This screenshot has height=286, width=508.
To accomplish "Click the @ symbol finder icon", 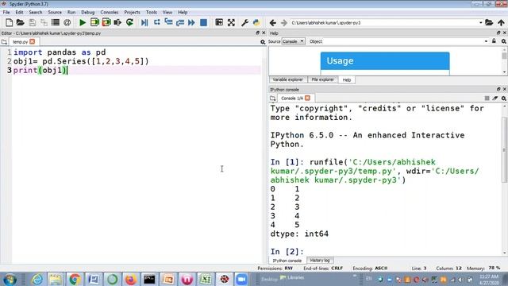I will [67, 22].
